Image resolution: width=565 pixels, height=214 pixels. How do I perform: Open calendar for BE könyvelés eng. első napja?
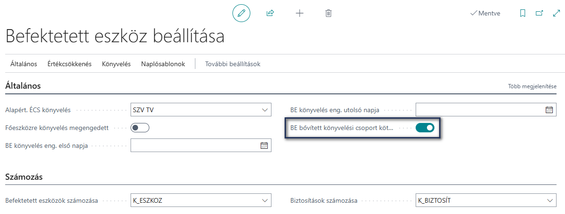pyautogui.click(x=264, y=145)
